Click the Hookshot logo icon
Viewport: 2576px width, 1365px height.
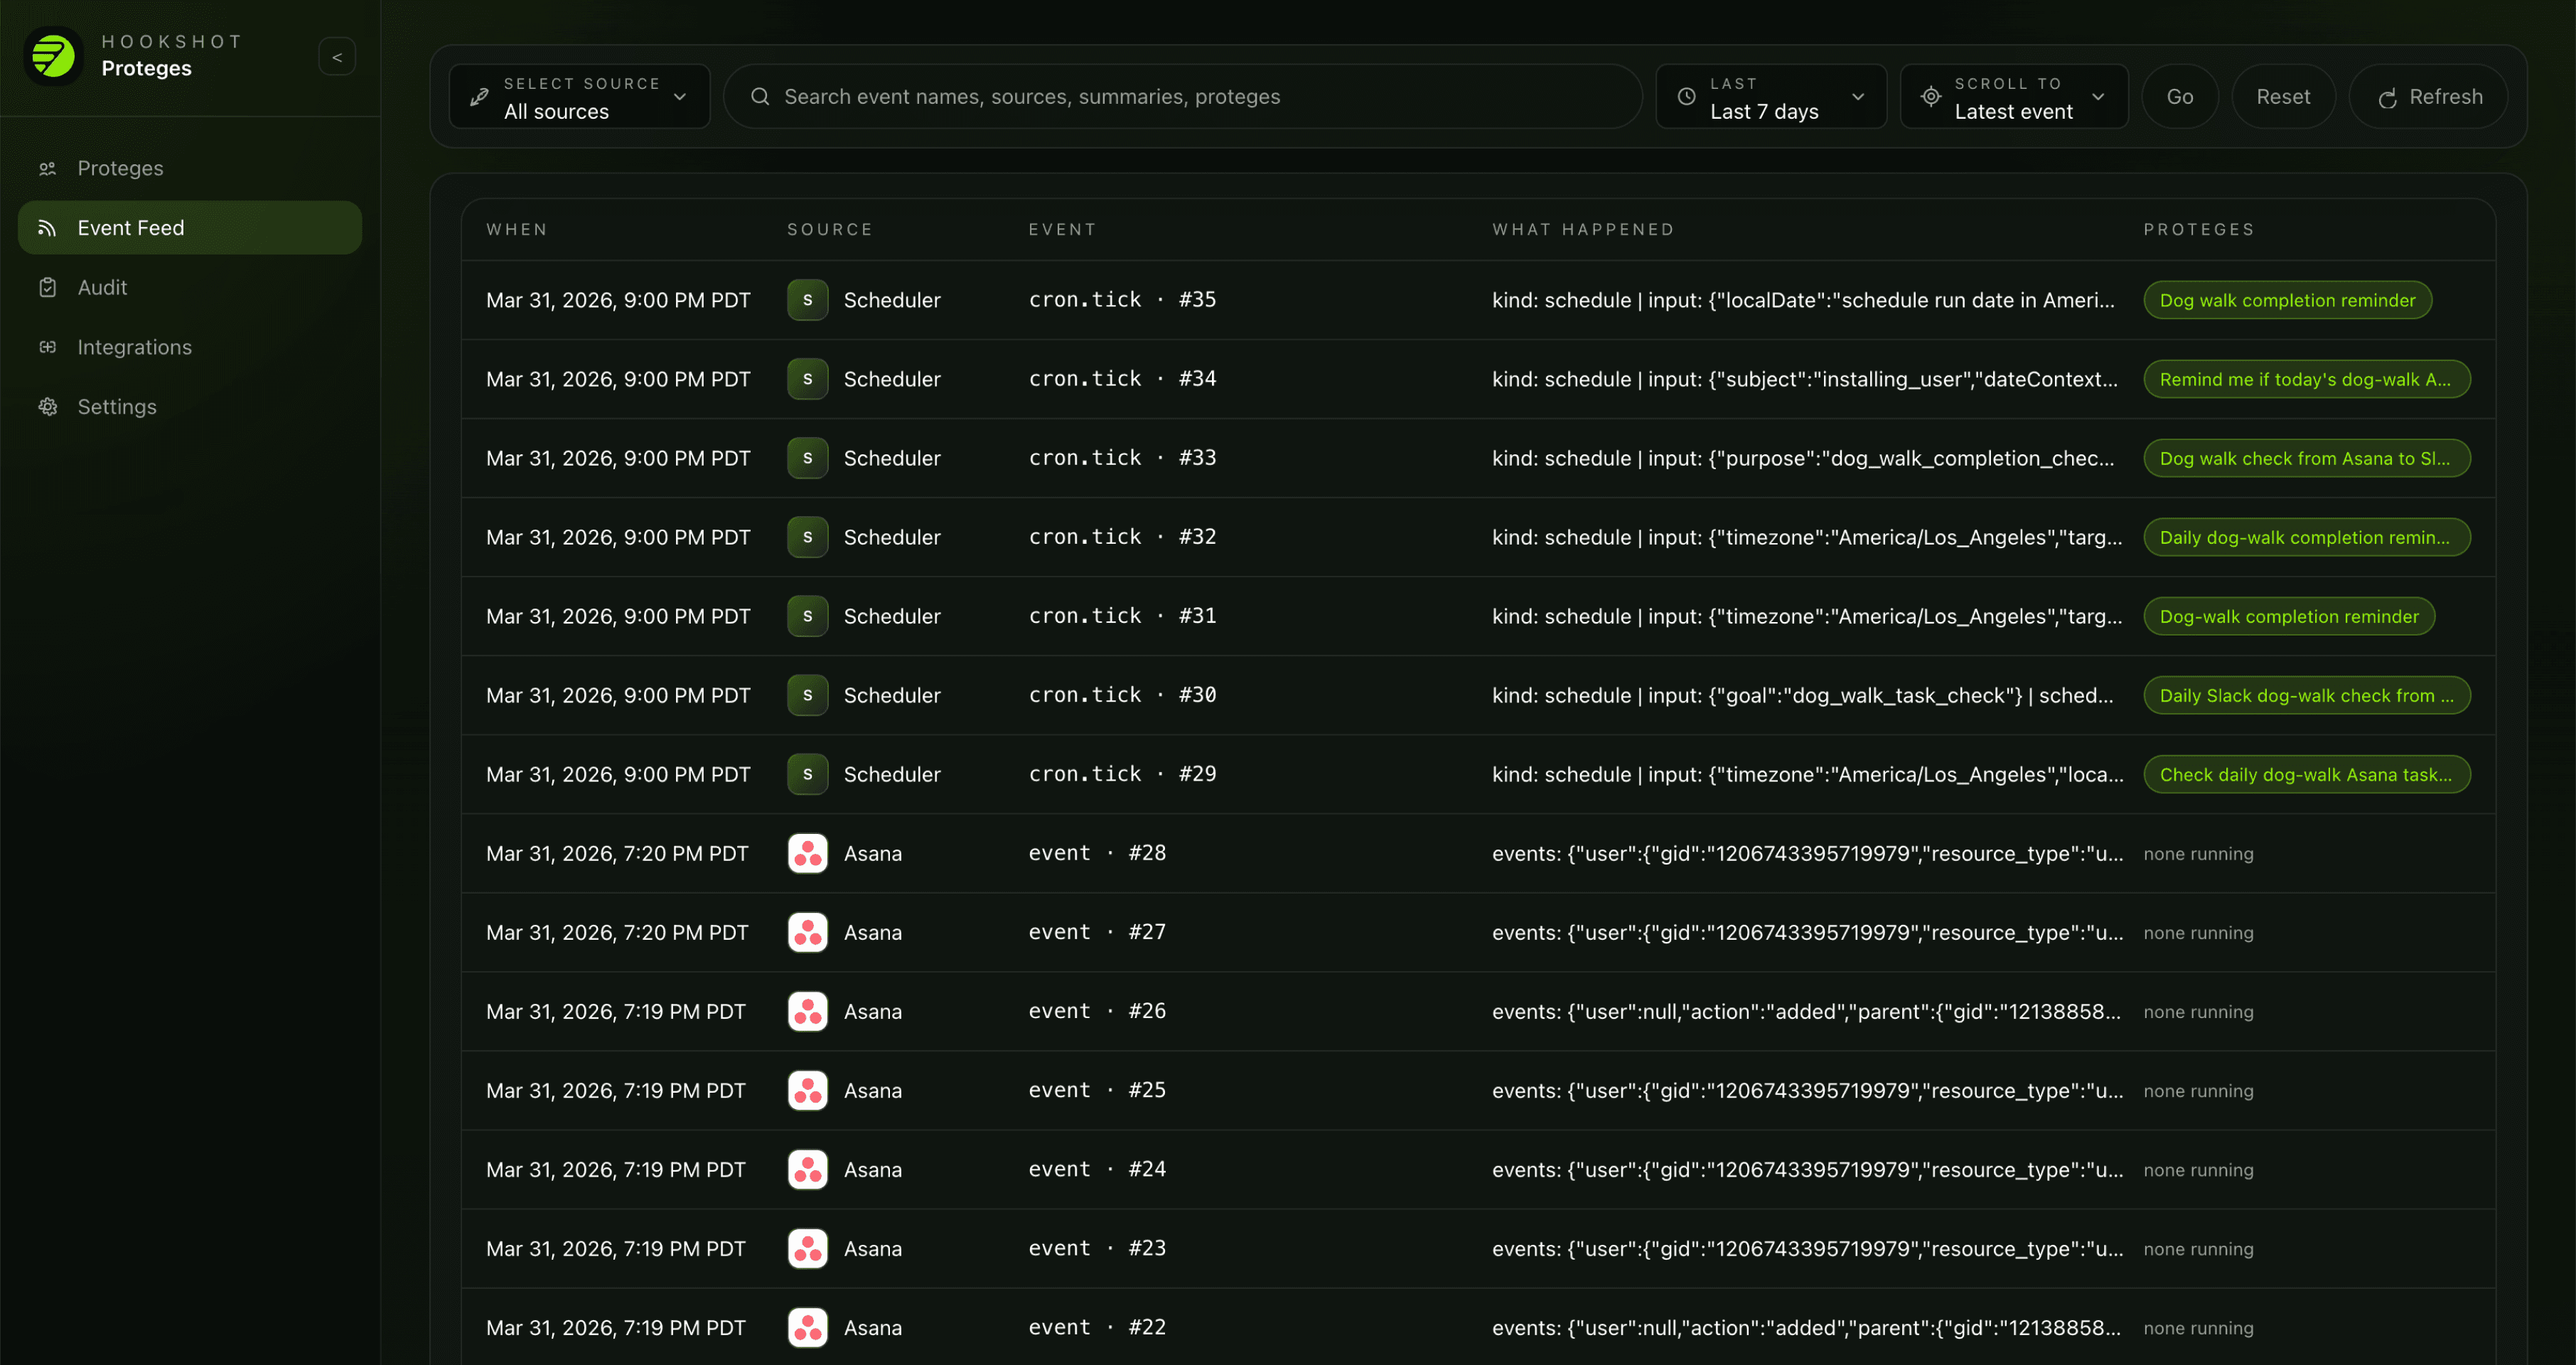click(53, 56)
